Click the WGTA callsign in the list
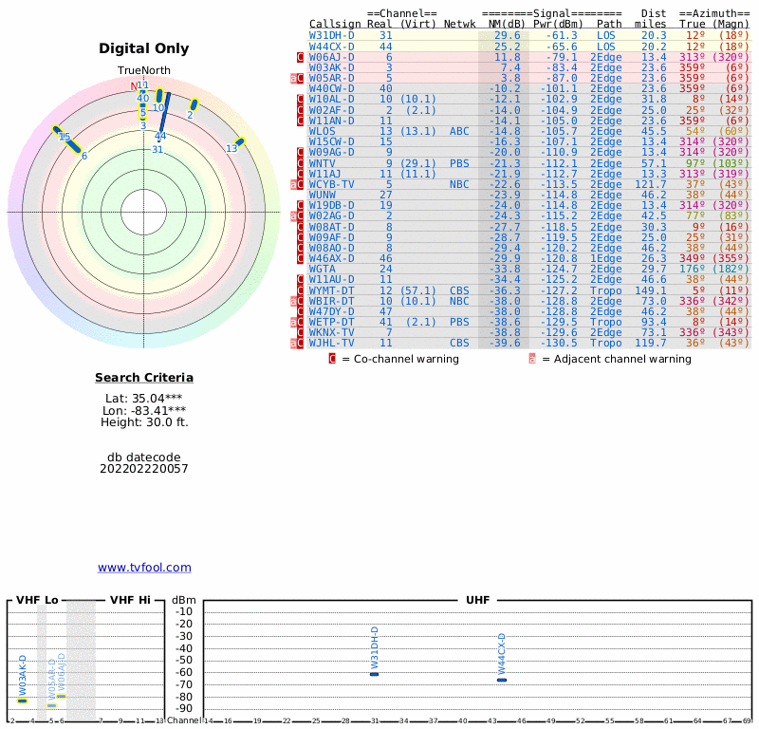This screenshot has width=759, height=729. (x=323, y=269)
